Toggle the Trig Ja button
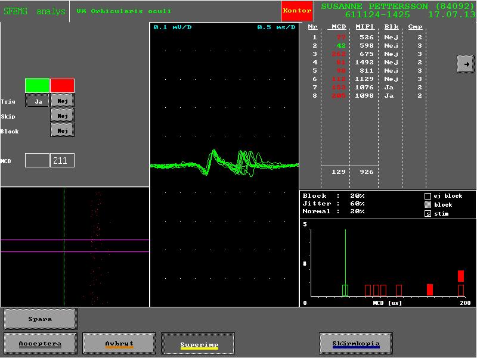The image size is (477, 358). point(37,101)
